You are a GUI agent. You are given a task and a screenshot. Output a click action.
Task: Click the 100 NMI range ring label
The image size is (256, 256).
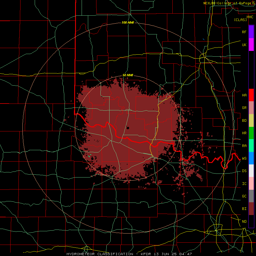click(x=128, y=22)
